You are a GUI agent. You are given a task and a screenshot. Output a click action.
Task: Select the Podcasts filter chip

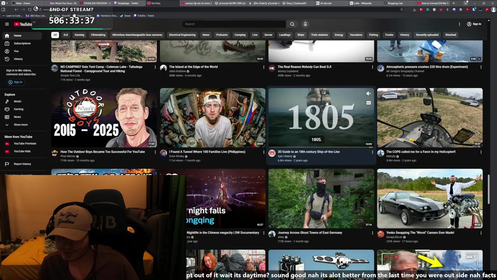click(222, 35)
